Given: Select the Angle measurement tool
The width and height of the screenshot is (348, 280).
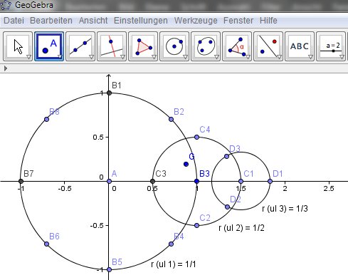Looking at the screenshot, I should pyautogui.click(x=237, y=46).
